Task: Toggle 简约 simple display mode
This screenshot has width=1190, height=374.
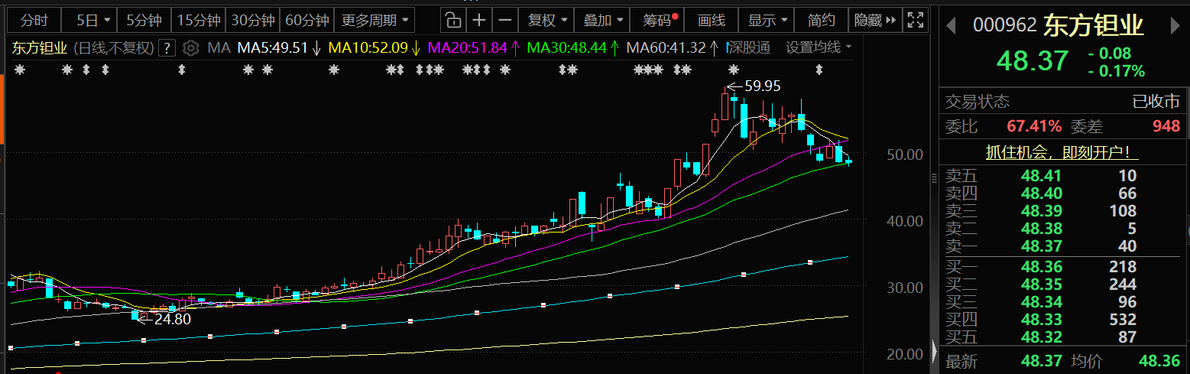Action: tap(822, 20)
